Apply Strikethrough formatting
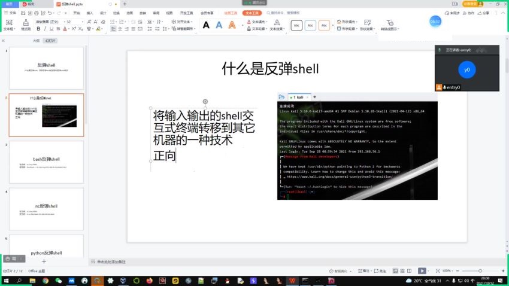Image resolution: width=509 pixels, height=286 pixels. point(58,29)
